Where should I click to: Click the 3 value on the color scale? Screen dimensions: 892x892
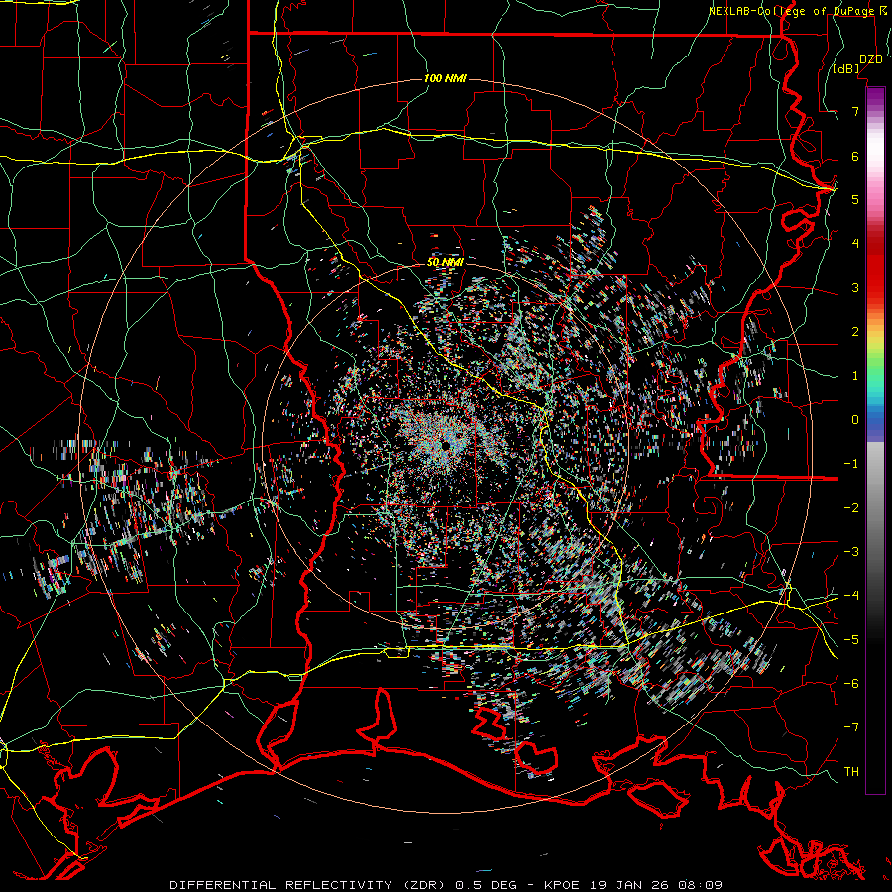coord(855,287)
